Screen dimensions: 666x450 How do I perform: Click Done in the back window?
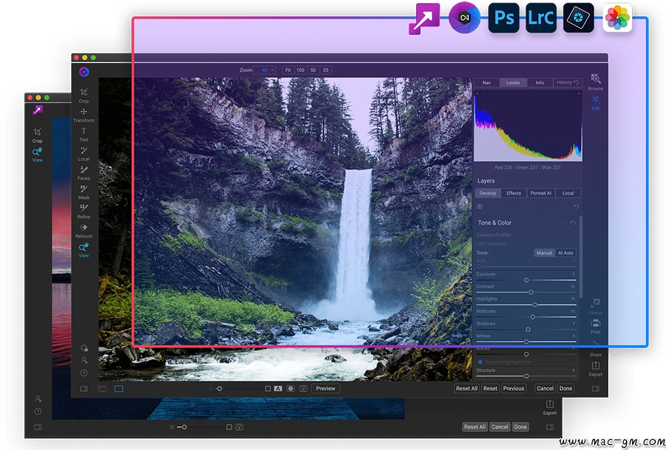pos(520,427)
